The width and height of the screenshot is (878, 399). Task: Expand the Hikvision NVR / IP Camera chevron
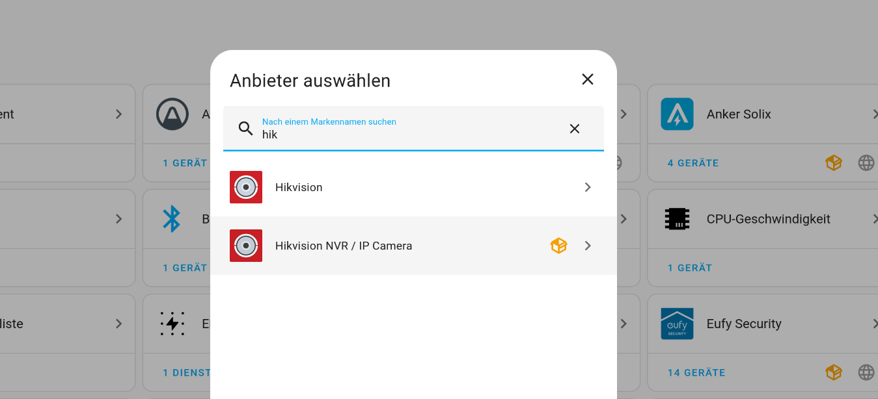click(x=588, y=246)
